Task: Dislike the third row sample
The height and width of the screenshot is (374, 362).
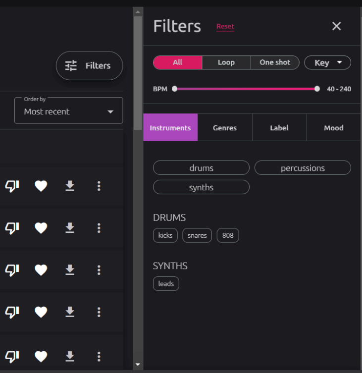Action: pos(12,270)
